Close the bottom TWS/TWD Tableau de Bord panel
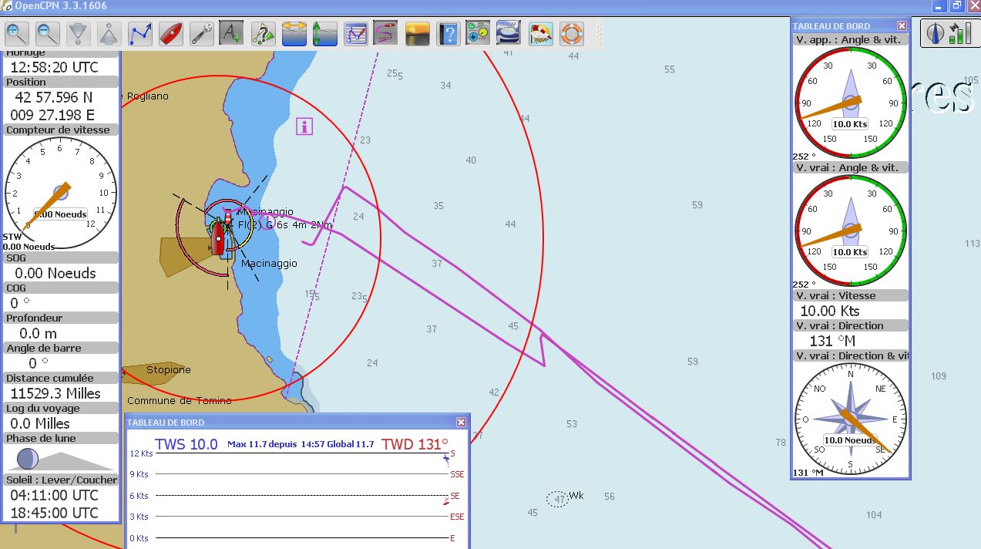This screenshot has width=981, height=549. tap(461, 423)
